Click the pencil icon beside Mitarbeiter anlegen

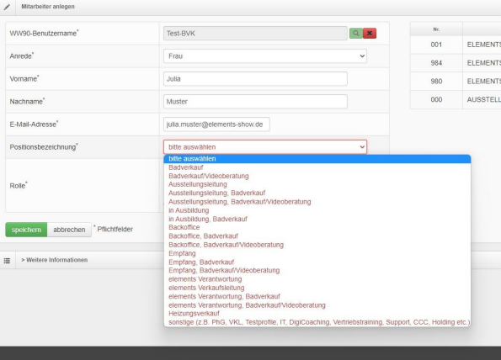tap(7, 7)
